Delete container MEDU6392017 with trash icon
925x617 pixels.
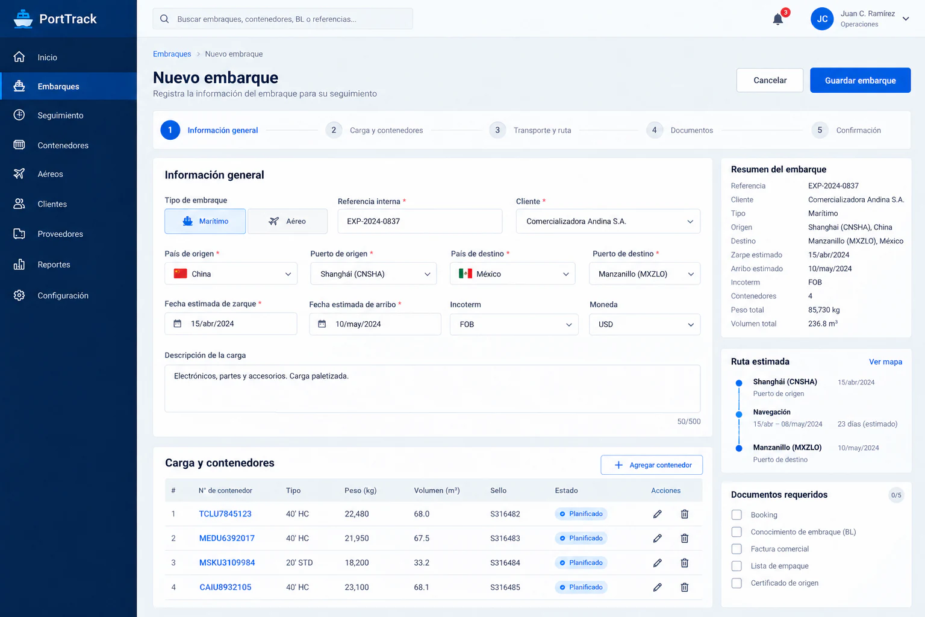(x=685, y=538)
